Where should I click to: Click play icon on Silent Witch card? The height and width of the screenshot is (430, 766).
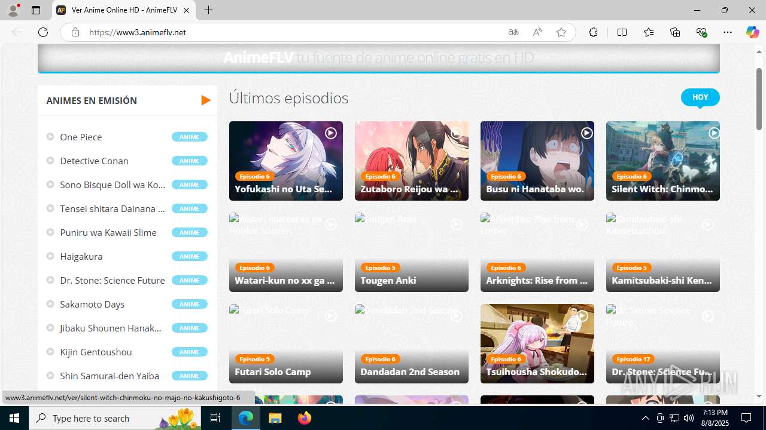(x=714, y=133)
